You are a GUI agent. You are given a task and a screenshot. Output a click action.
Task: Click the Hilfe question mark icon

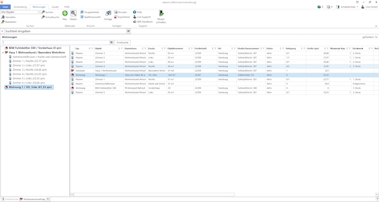[x=134, y=12]
